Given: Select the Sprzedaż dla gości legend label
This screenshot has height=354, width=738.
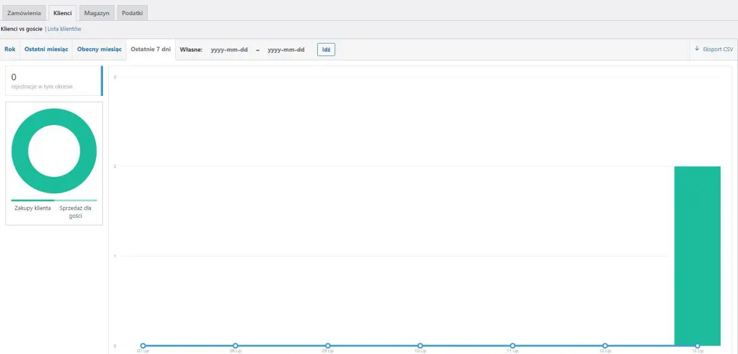Looking at the screenshot, I should (x=75, y=211).
